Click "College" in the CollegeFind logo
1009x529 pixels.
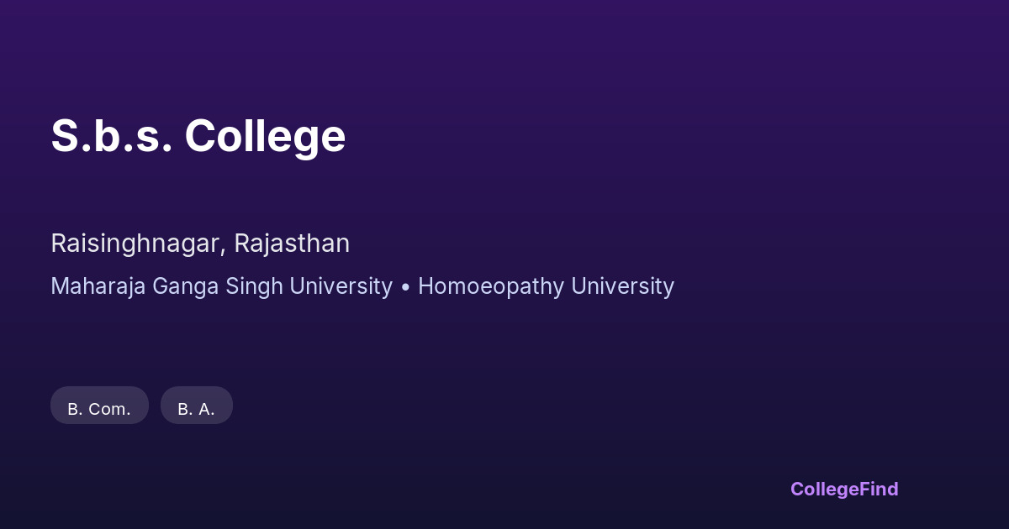pyautogui.click(x=826, y=489)
